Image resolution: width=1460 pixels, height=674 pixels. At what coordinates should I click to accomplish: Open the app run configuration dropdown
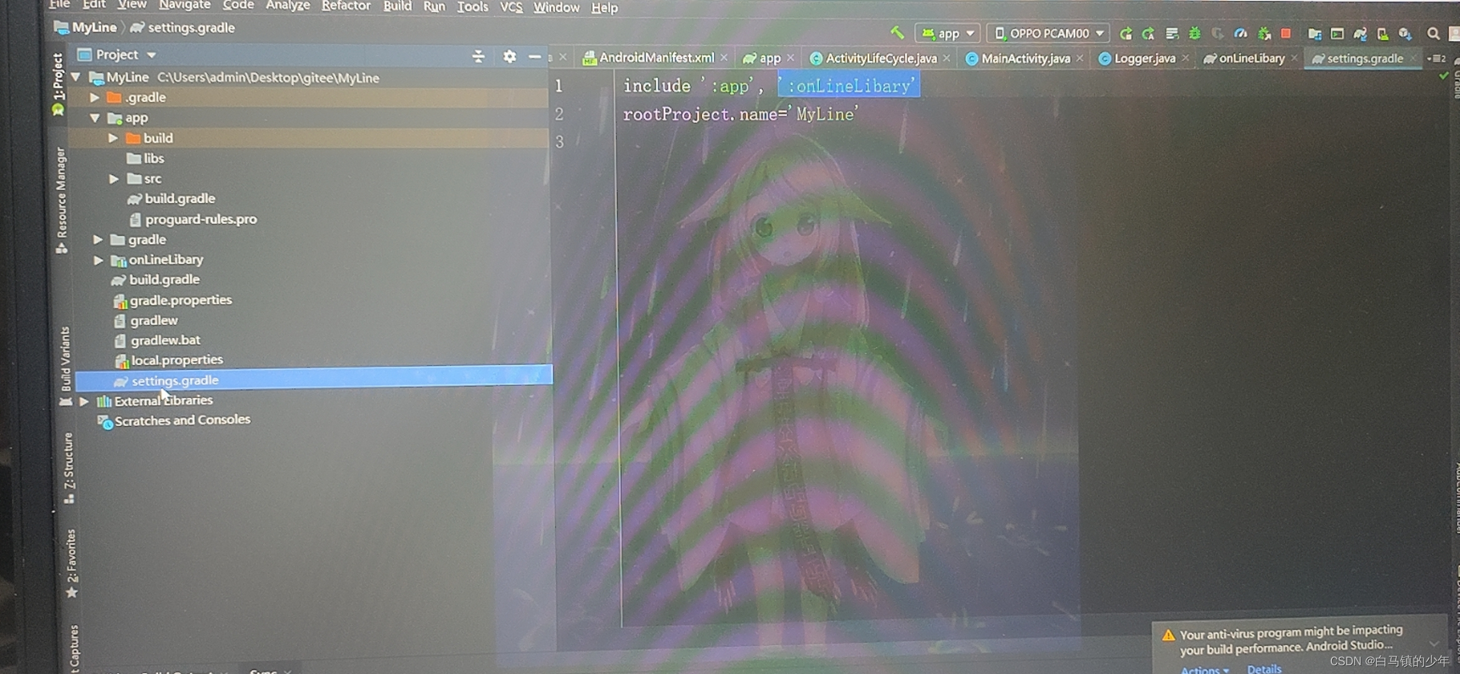[x=947, y=34]
